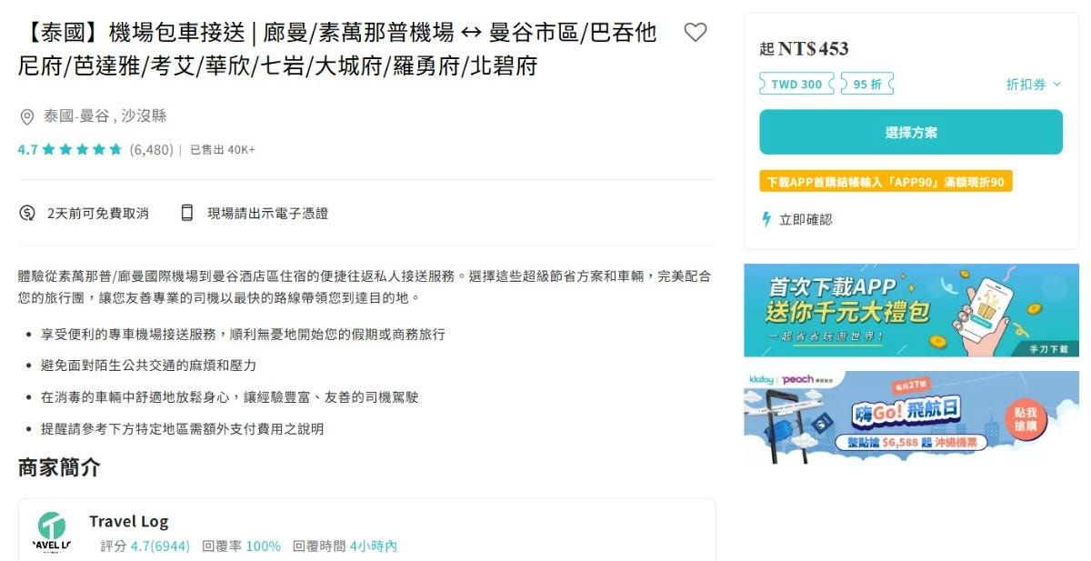
Task: Open the KKday Peach flight day banner
Action: pyautogui.click(x=911, y=417)
